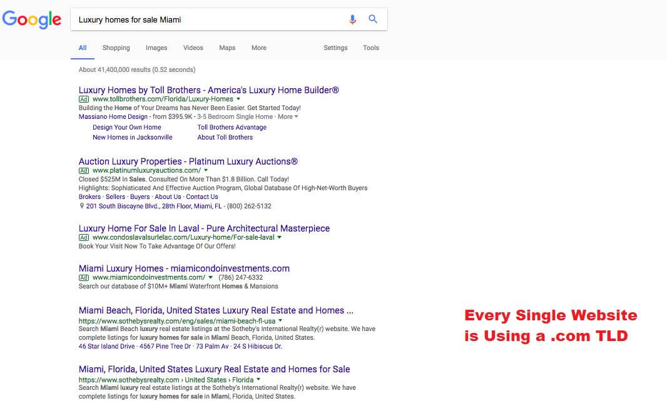The image size is (667, 413).
Task: Click Massiano Home Design link
Action: (x=113, y=116)
